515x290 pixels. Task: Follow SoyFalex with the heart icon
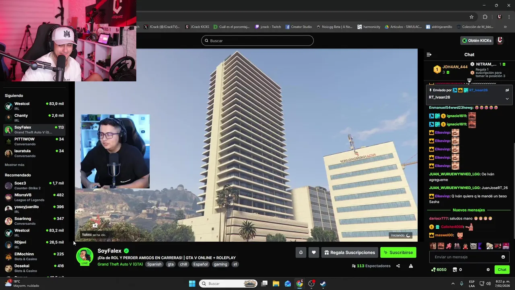point(314,253)
